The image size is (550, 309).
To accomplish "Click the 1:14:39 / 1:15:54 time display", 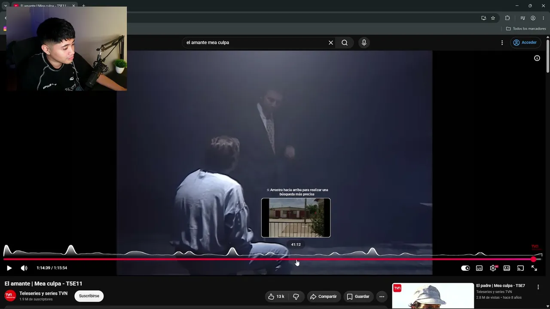I will coord(52,268).
